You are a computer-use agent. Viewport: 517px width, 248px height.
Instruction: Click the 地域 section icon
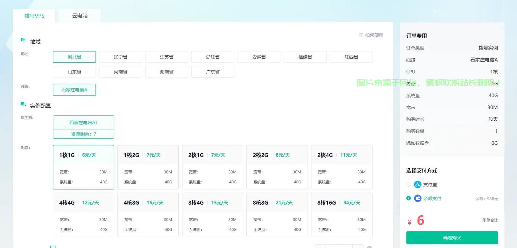click(23, 40)
